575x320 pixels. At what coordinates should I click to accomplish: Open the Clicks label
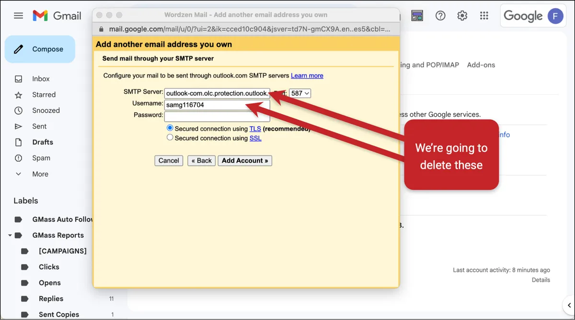tap(49, 267)
